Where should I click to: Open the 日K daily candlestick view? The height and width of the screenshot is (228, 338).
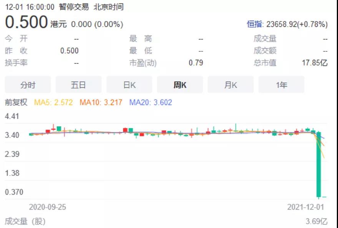pos(129,85)
